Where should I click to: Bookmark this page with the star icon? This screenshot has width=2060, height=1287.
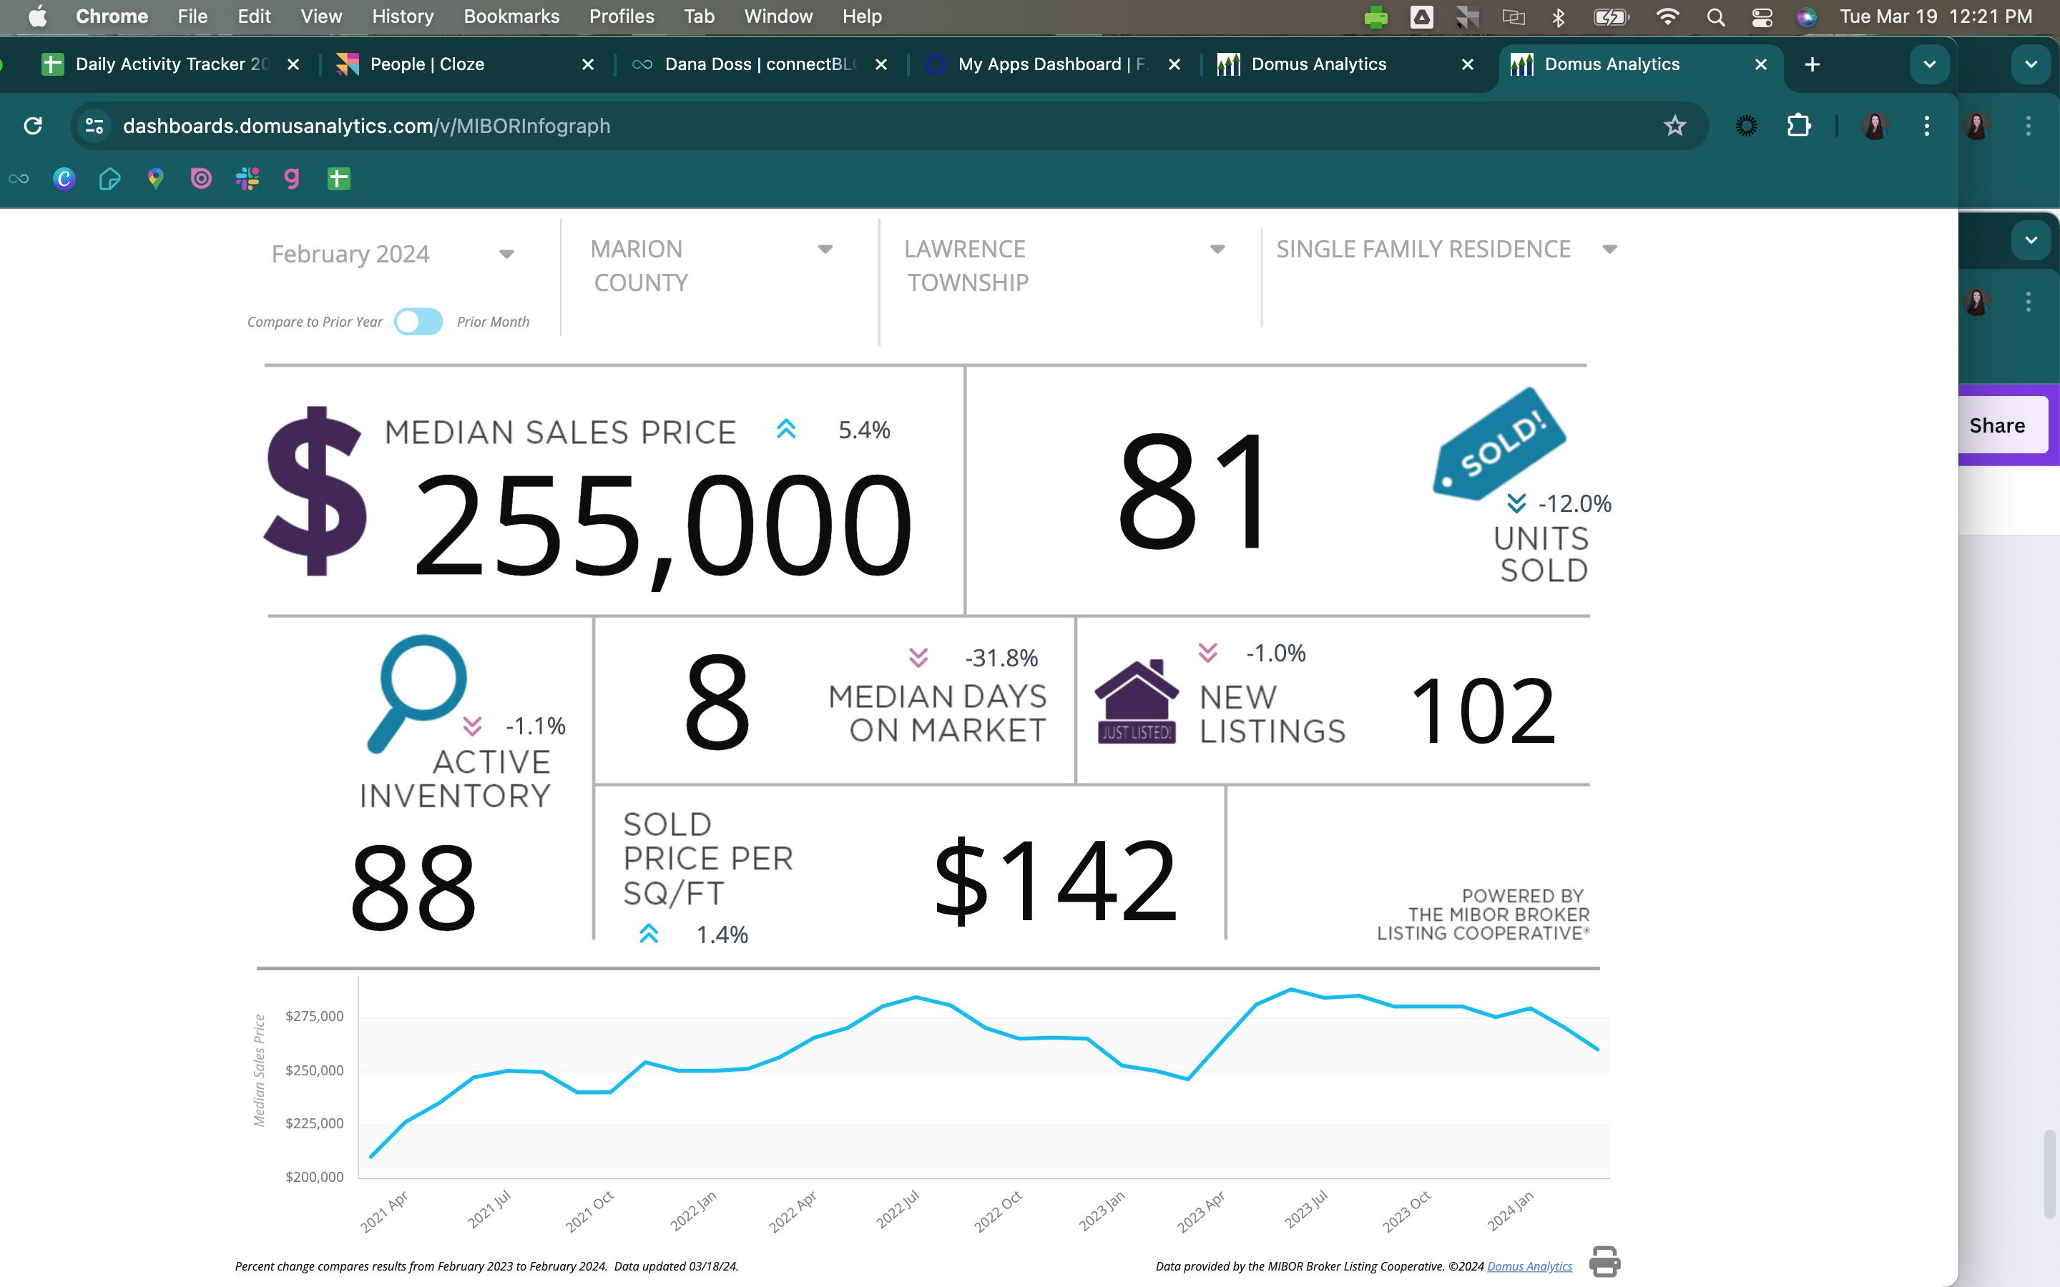1674,126
